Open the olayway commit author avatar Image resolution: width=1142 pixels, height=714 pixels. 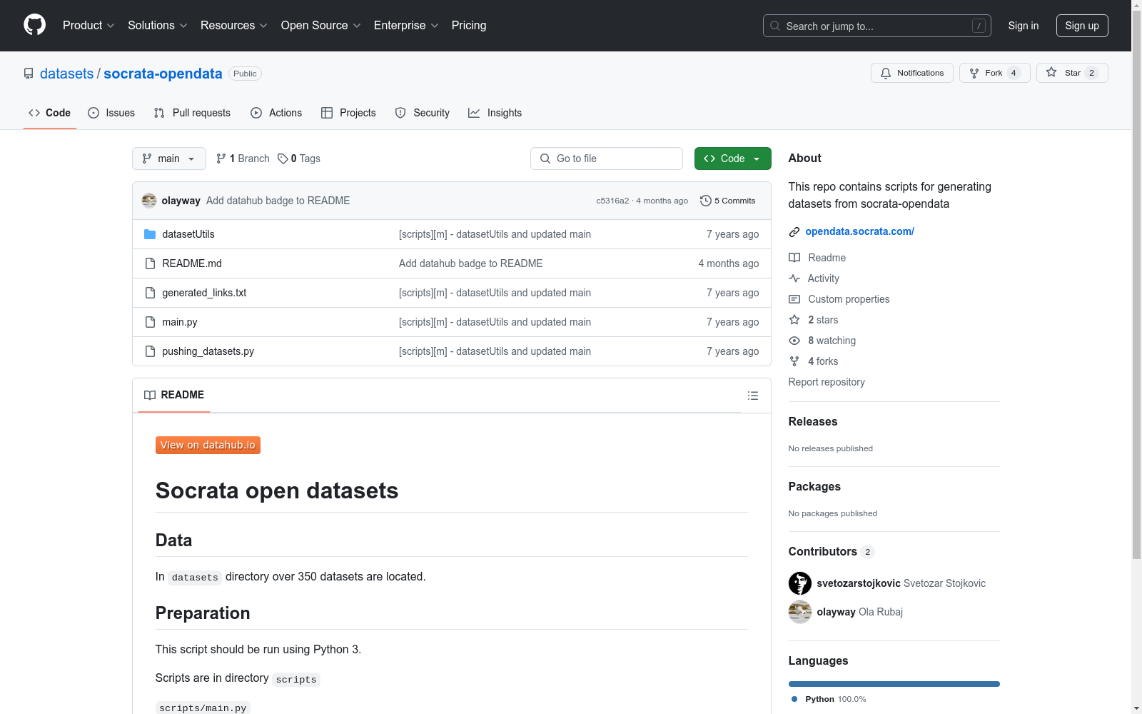149,201
